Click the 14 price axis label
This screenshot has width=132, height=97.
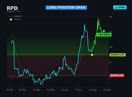click(111, 17)
